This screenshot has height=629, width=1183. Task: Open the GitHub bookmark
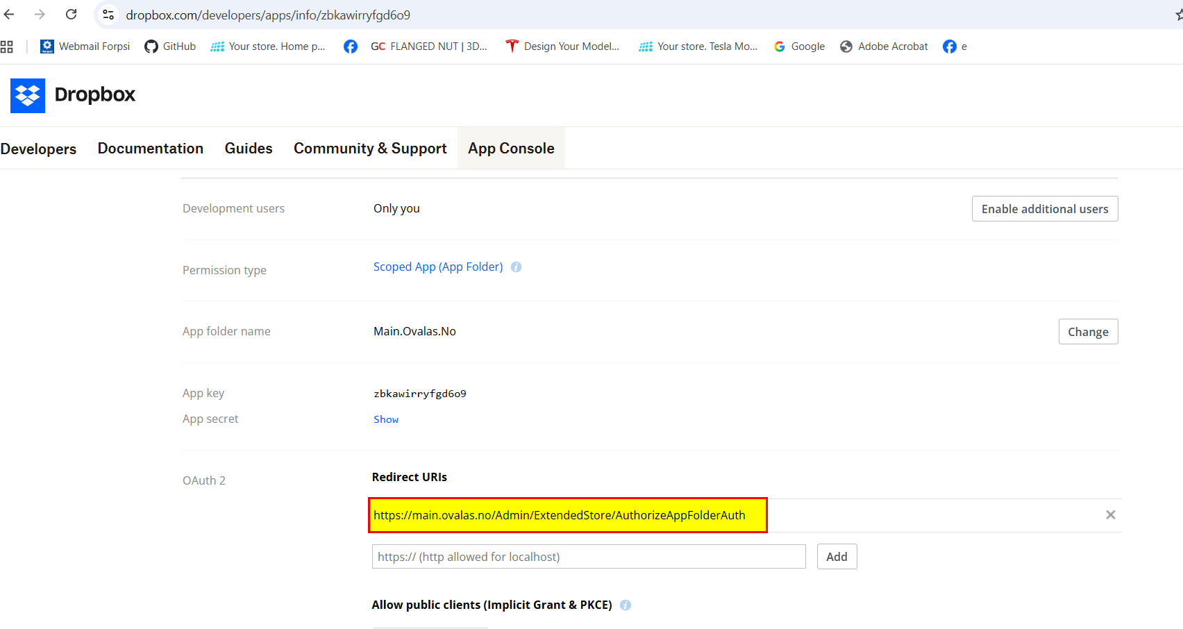click(170, 47)
